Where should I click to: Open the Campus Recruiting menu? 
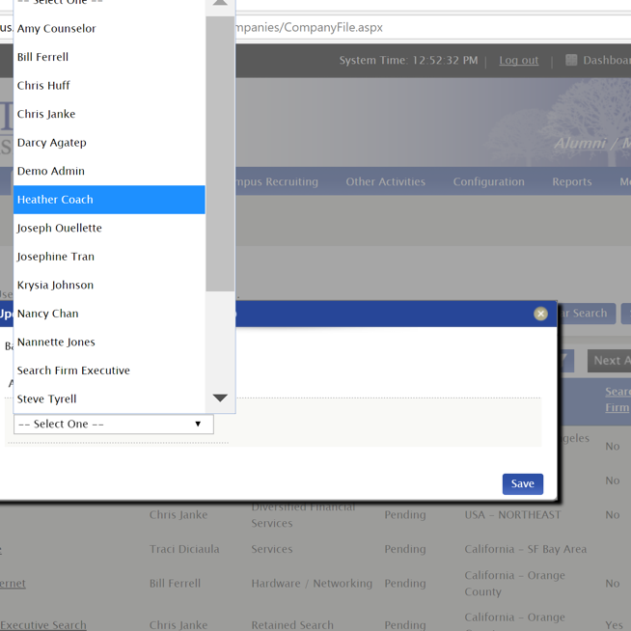[277, 182]
